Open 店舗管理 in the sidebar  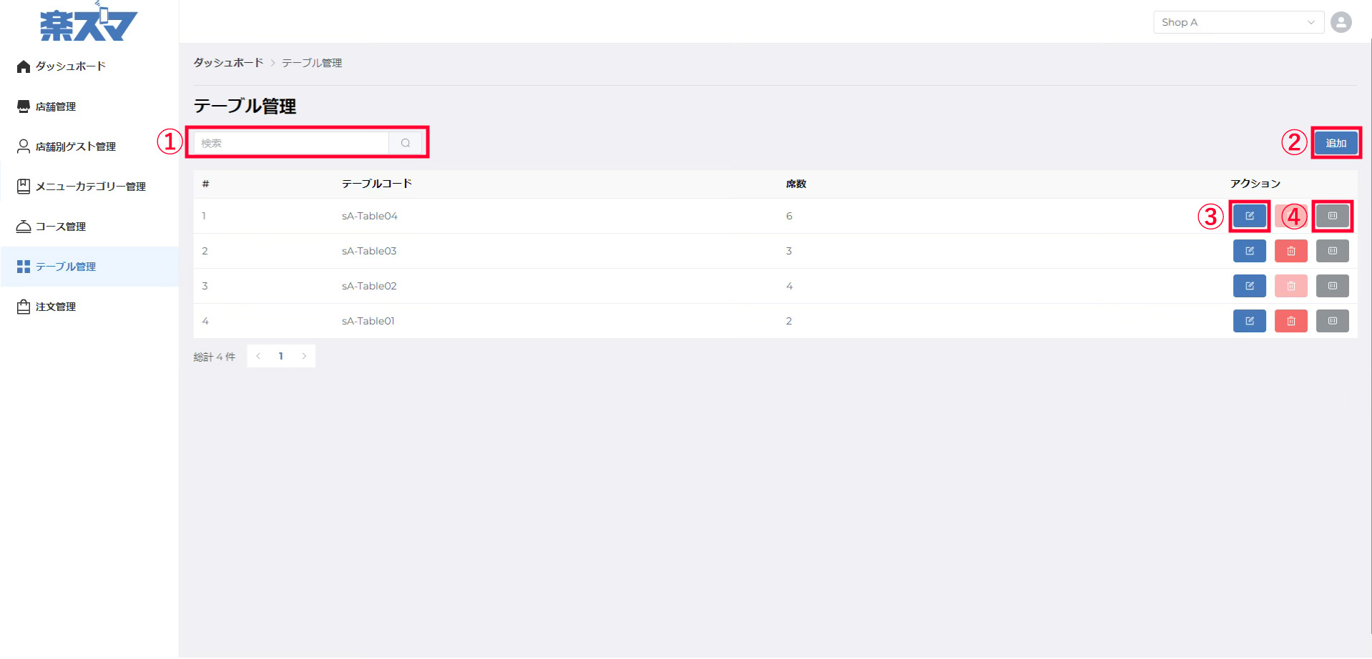56,106
